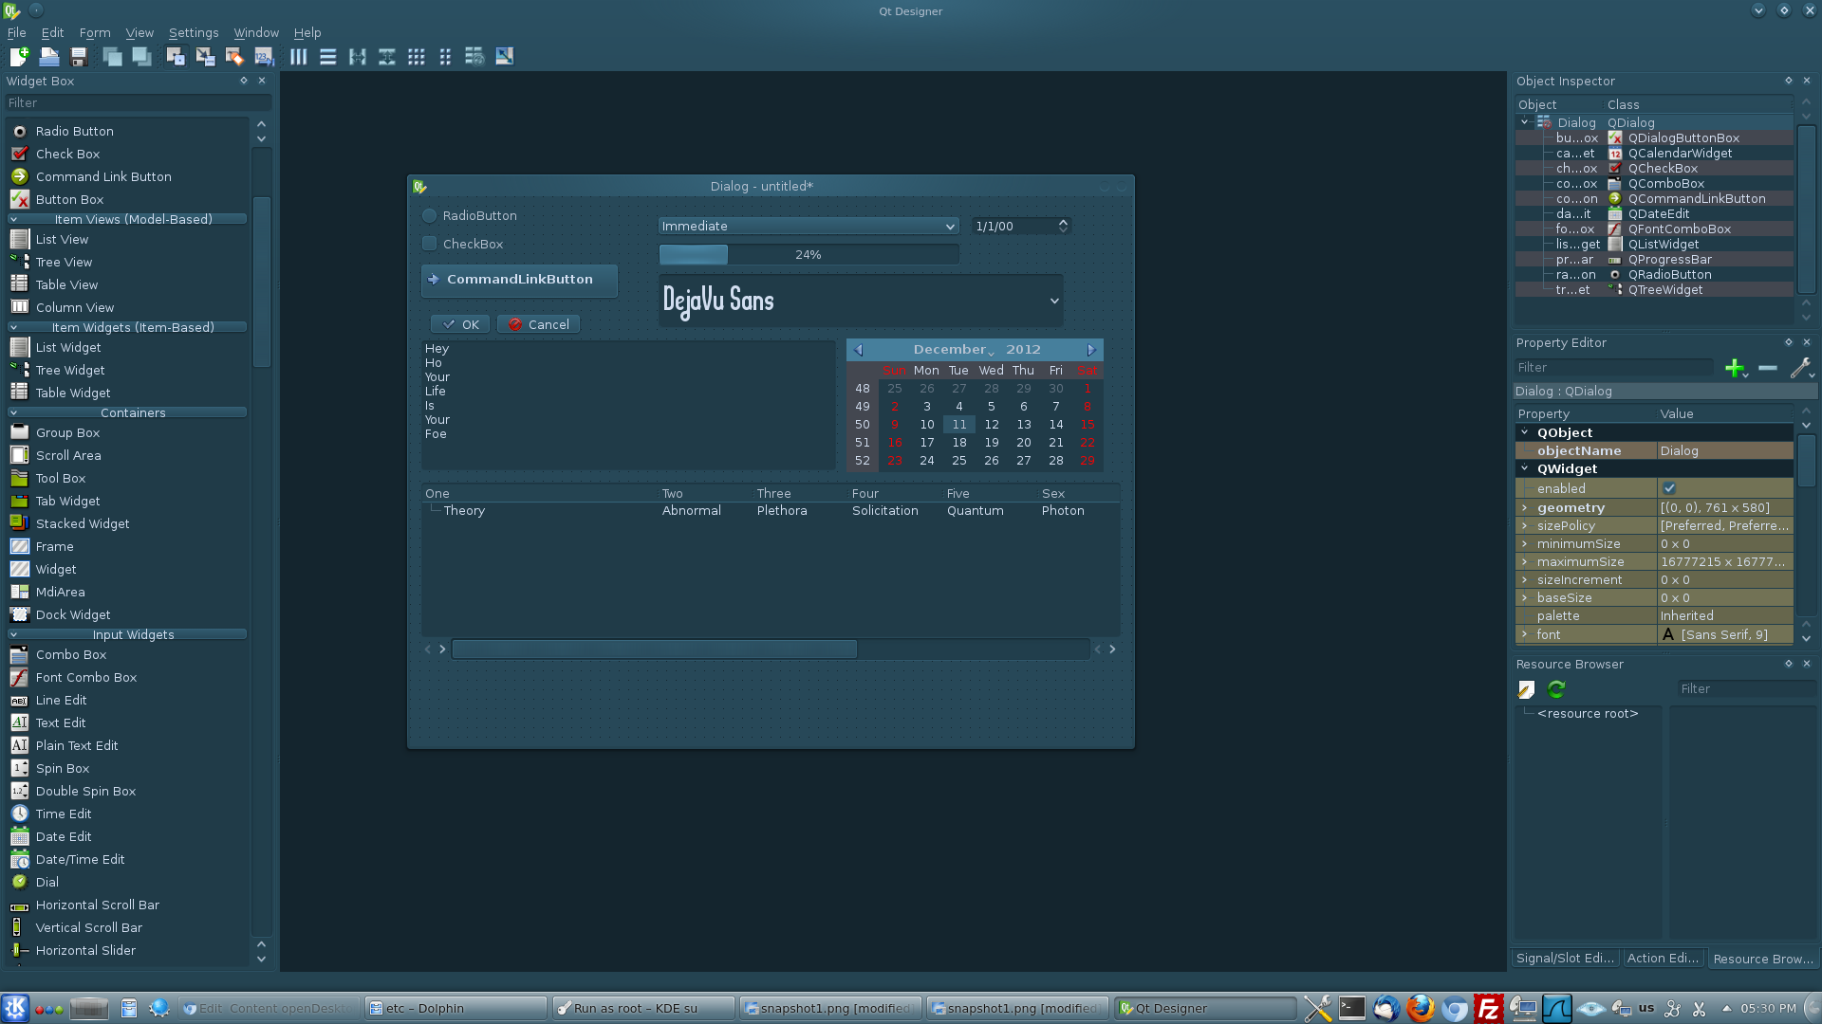The image size is (1822, 1024).
Task: Collapse the Input Widgets category header
Action: point(127,635)
